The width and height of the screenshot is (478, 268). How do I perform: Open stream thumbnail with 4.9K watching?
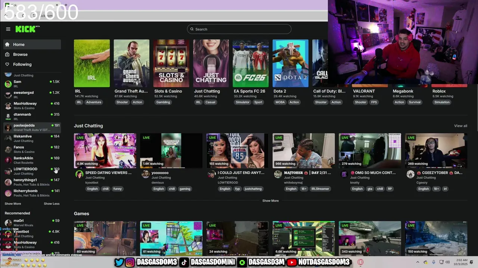point(105,151)
